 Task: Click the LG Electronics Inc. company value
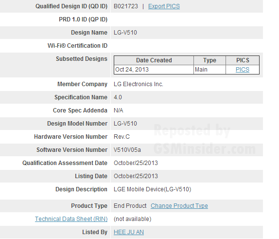tap(139, 84)
